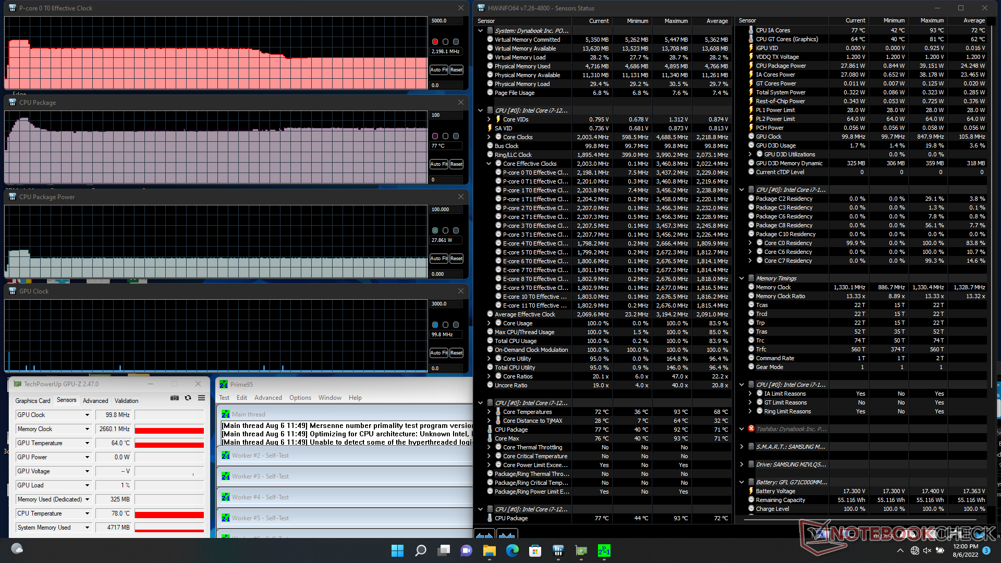Click Auto Fit in GPU Clock graph
The height and width of the screenshot is (563, 1001).
coord(439,353)
